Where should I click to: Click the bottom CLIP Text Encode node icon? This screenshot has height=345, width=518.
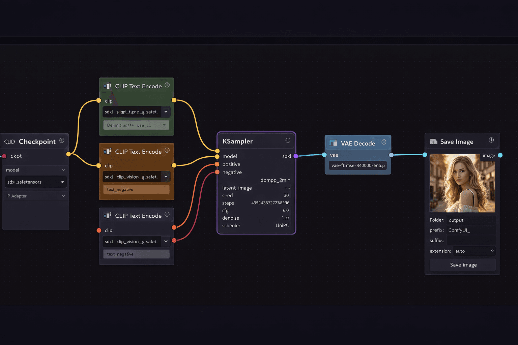coord(108,215)
